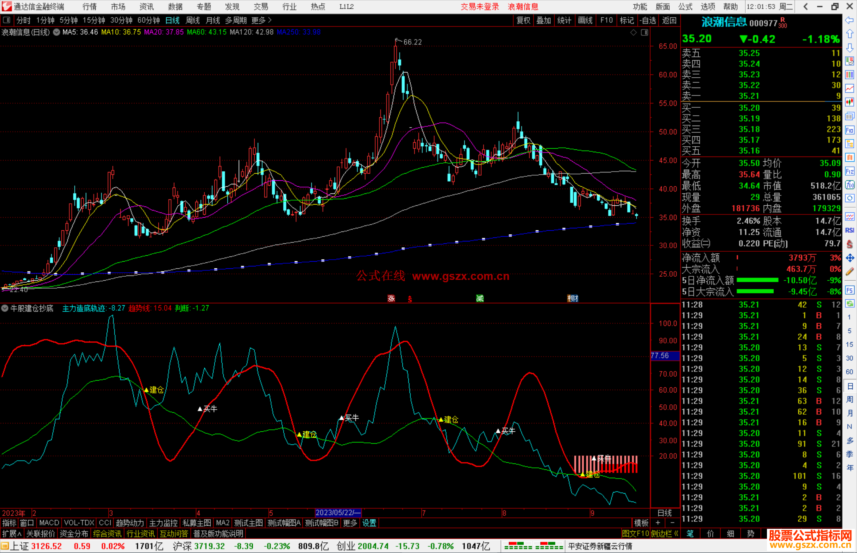857x553 pixels.
Task: Click the F12 sidebar icon
Action: (849, 171)
